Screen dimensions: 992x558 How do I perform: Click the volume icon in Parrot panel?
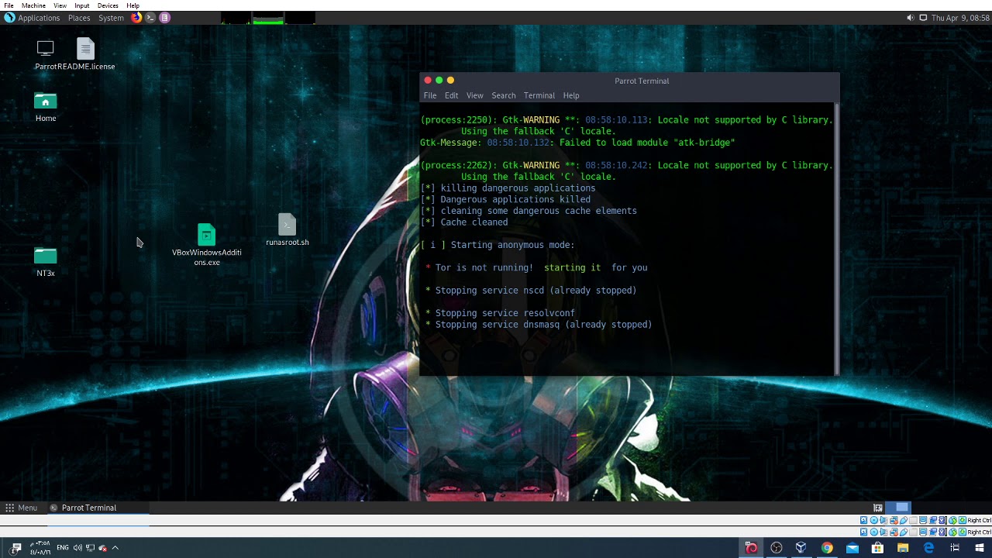[x=910, y=18]
